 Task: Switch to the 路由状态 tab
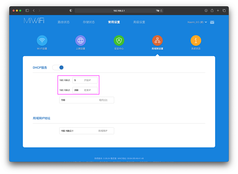64,22
